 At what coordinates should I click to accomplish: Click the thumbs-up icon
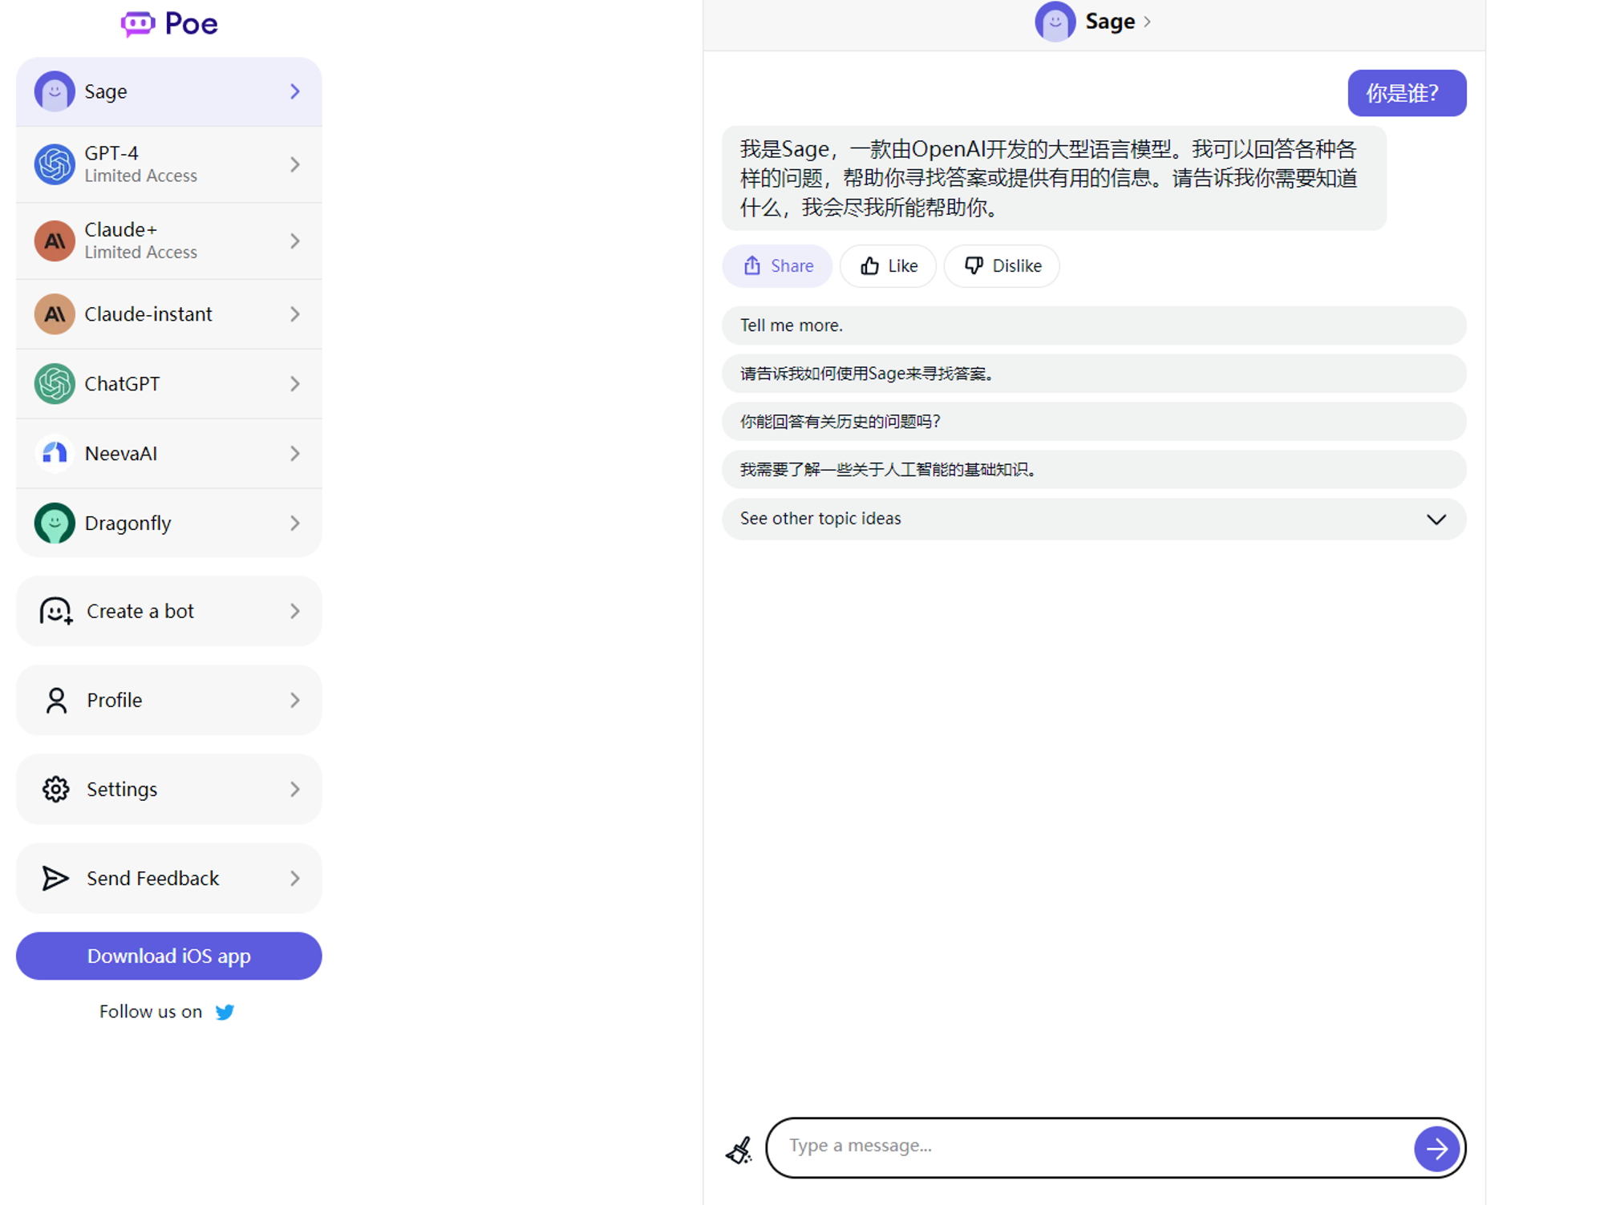(x=869, y=266)
